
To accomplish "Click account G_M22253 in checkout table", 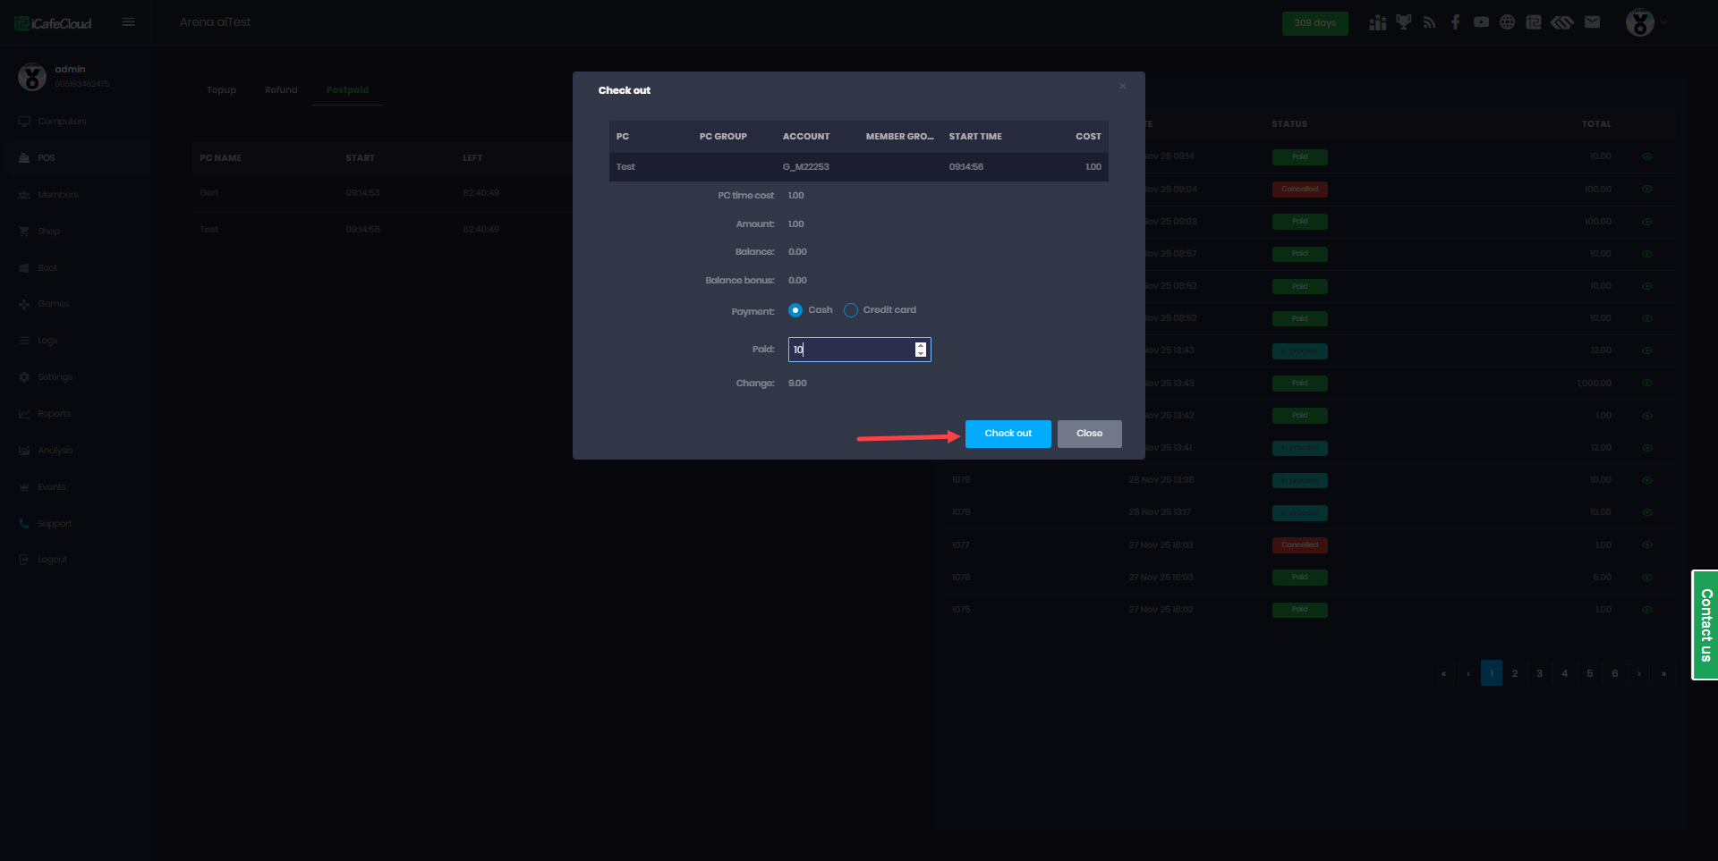I will coord(806,167).
